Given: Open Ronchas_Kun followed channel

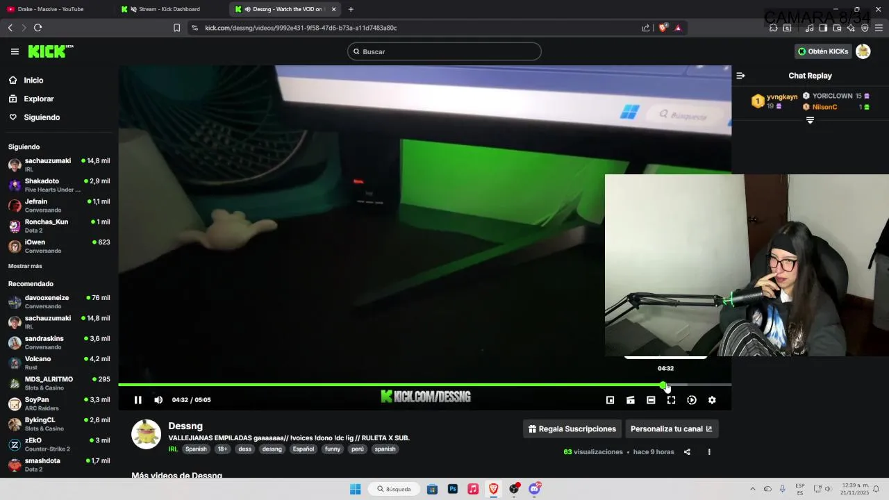Looking at the screenshot, I should click(59, 226).
